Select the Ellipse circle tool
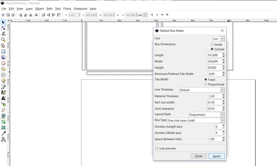The image size is (277, 166). tap(3, 63)
